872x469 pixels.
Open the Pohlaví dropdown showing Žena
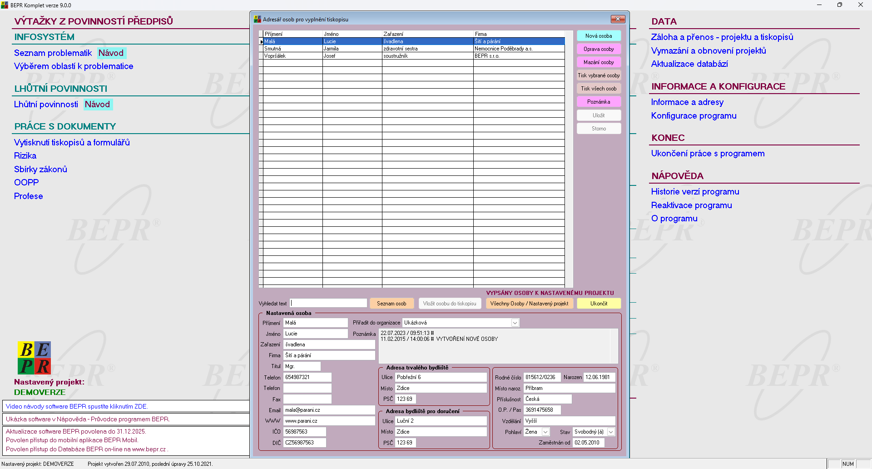pos(546,432)
